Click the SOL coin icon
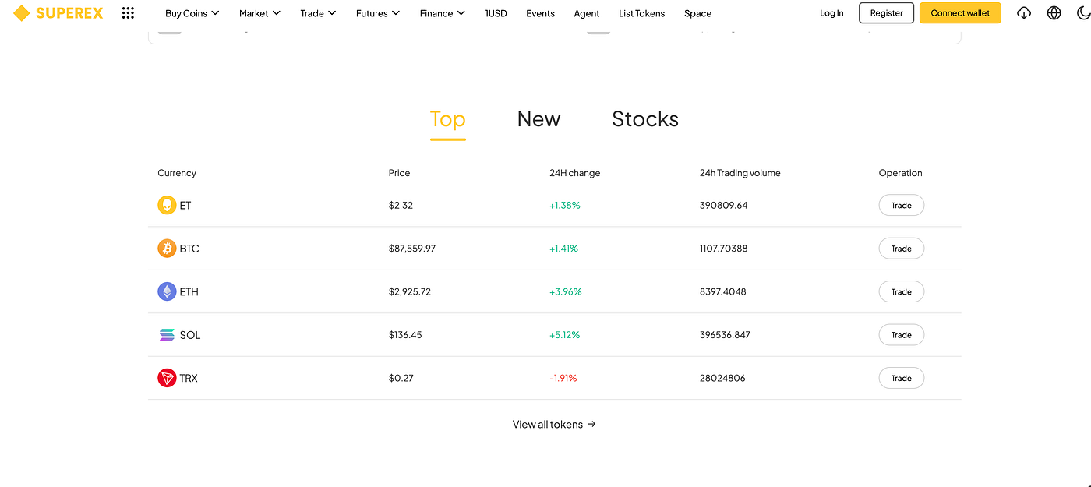The width and height of the screenshot is (1091, 487). click(x=167, y=335)
